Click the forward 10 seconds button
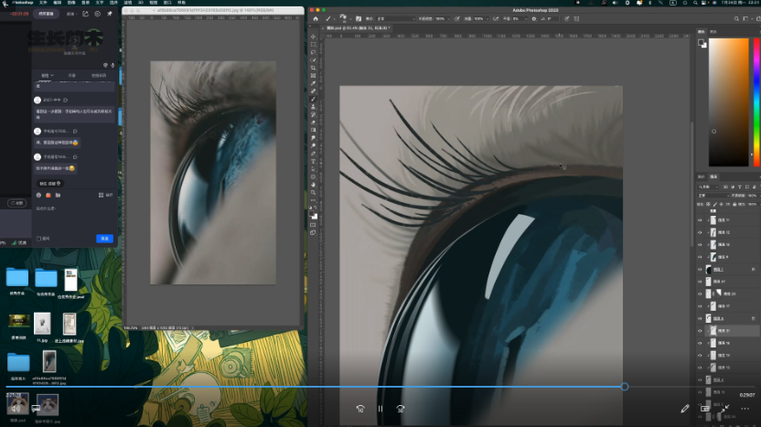This screenshot has width=761, height=427. [401, 409]
